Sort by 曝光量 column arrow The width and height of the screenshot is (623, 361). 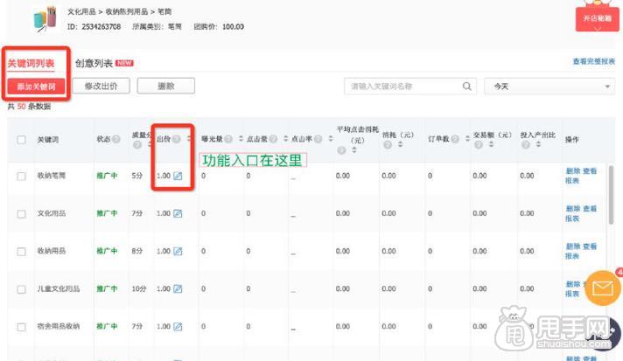pos(237,140)
